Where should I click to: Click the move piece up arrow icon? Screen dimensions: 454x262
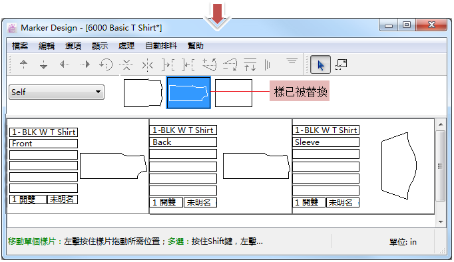coord(24,65)
